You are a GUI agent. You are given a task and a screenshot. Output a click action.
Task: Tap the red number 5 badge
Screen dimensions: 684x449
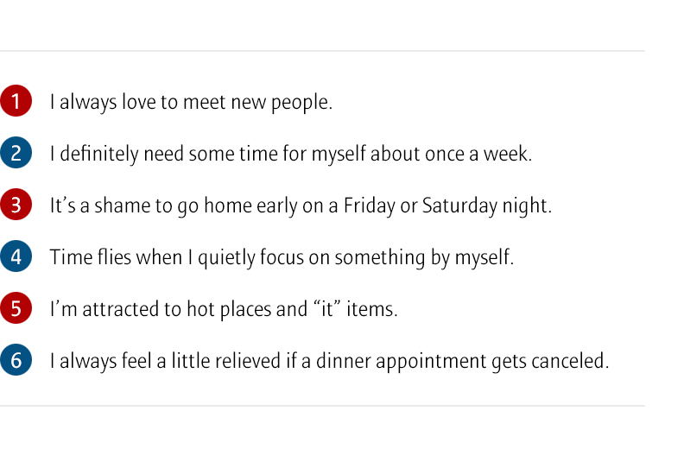point(16,308)
